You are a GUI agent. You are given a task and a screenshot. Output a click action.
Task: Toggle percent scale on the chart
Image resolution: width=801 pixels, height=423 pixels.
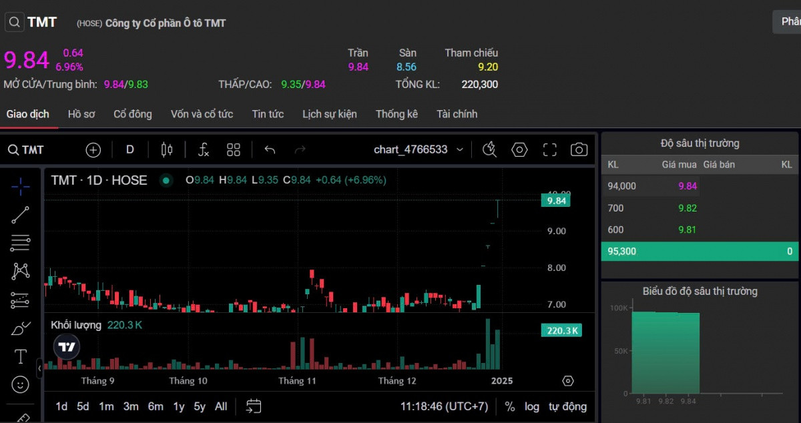[510, 406]
